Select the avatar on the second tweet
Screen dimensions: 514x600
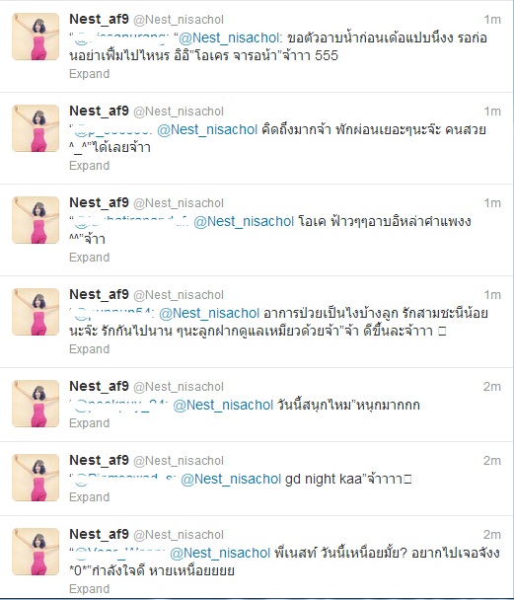coord(36,128)
